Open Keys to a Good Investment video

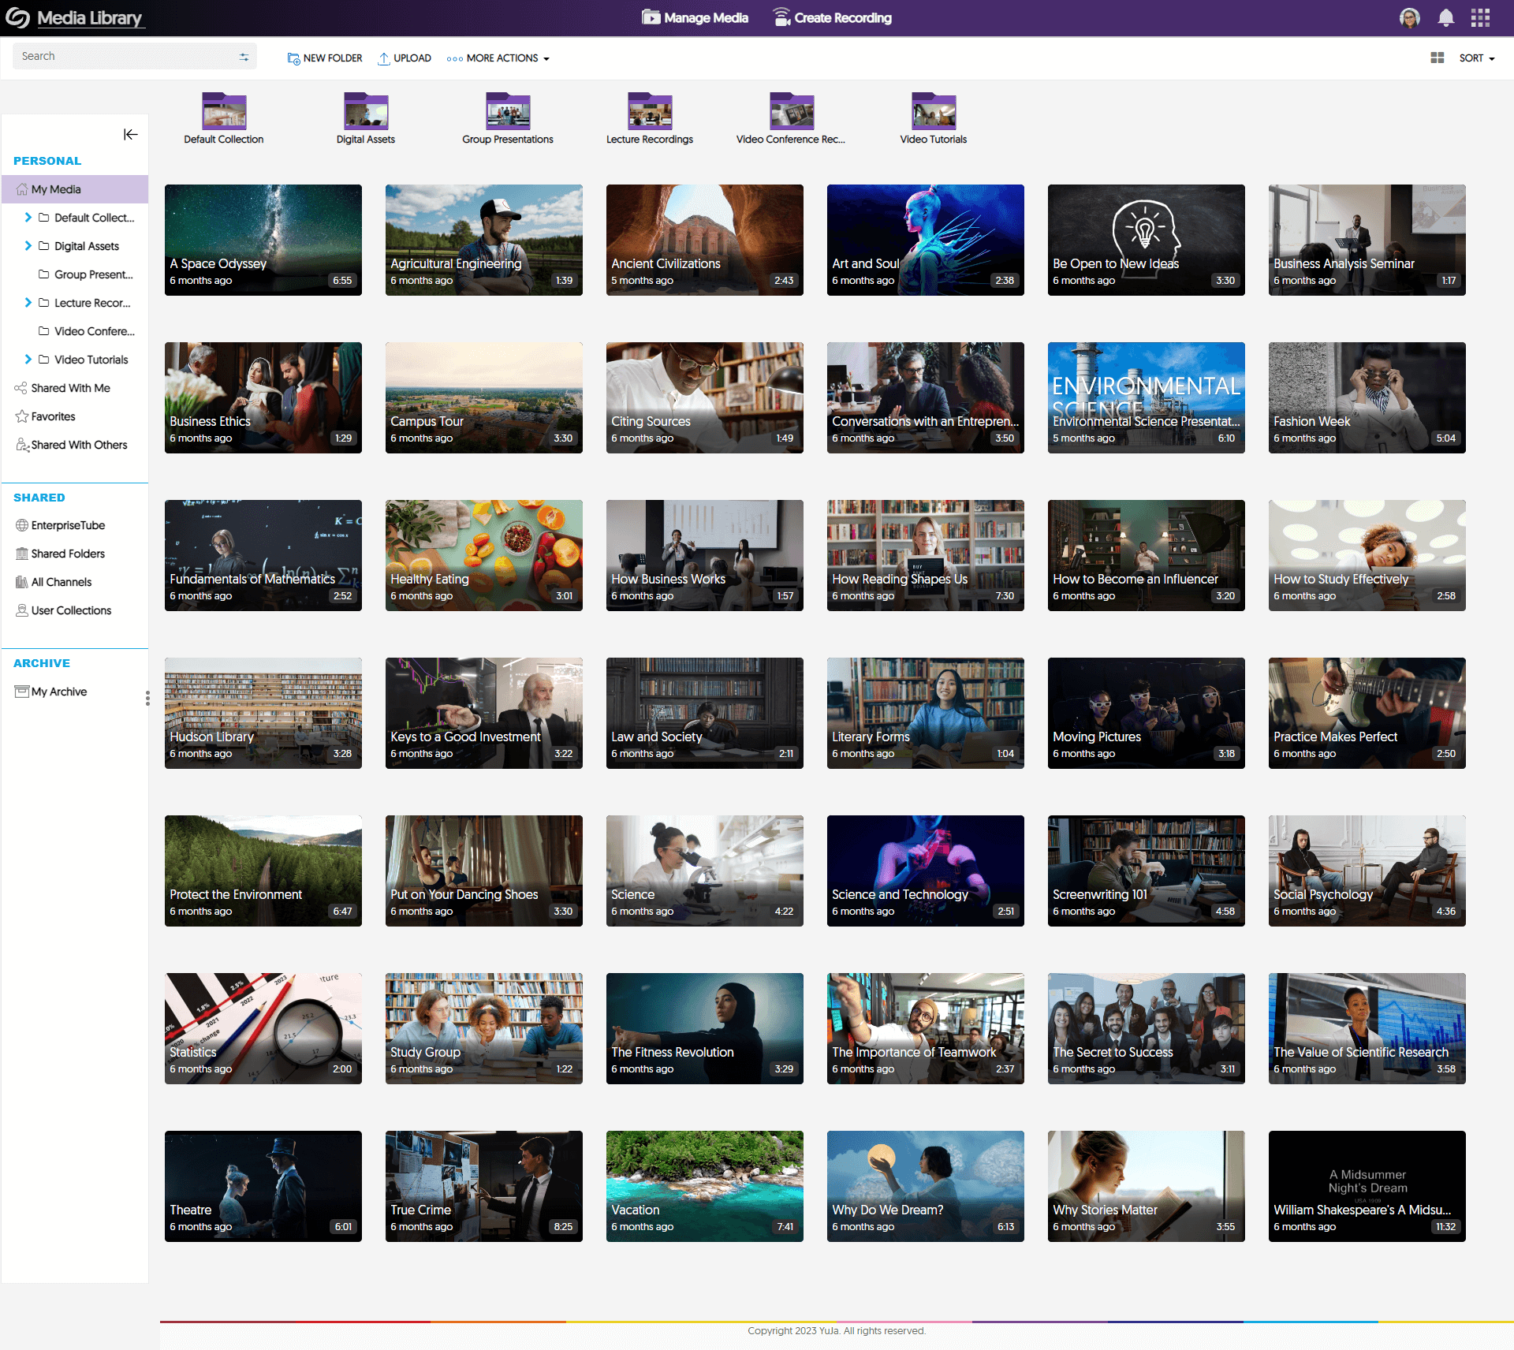tap(484, 713)
